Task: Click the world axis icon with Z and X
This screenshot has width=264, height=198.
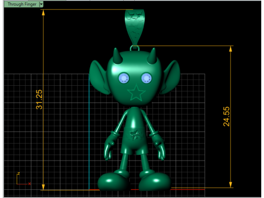Action: (23, 179)
